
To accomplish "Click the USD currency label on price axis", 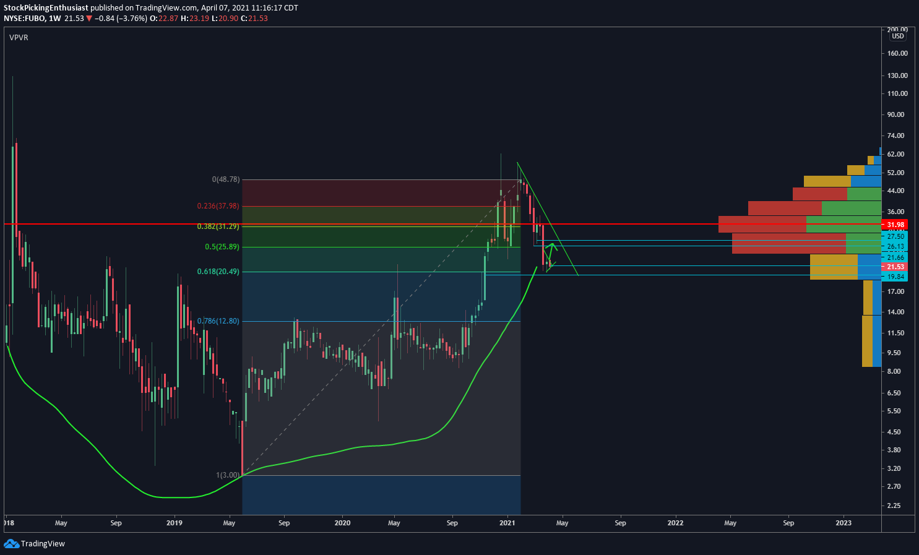I will coord(898,36).
